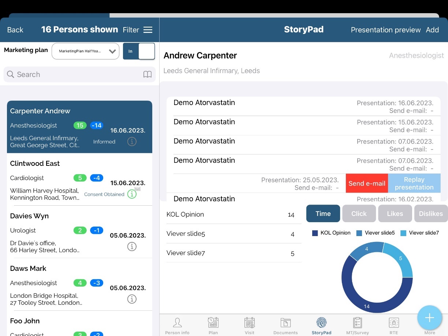
Task: Switch chart to Likes metric
Action: [x=395, y=214]
